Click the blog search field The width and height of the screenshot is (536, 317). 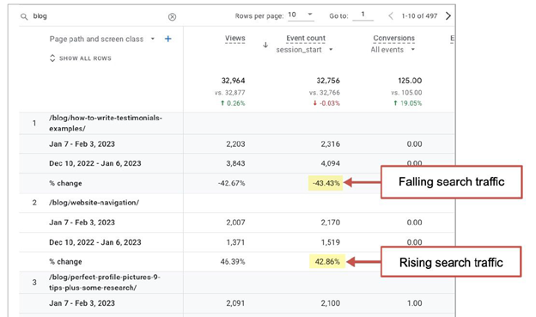click(x=99, y=16)
